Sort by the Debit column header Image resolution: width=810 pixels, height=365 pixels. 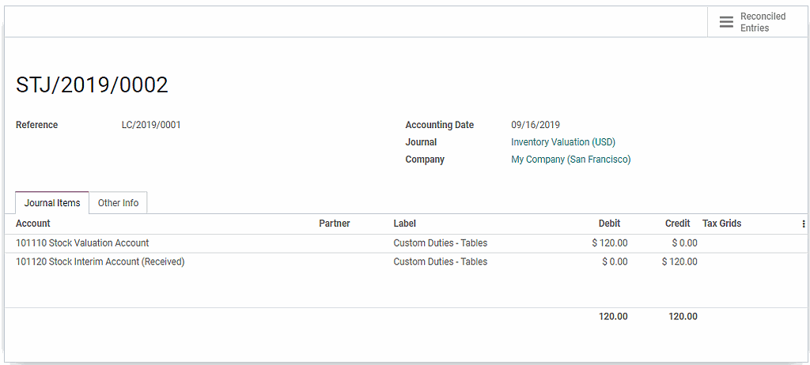click(609, 224)
